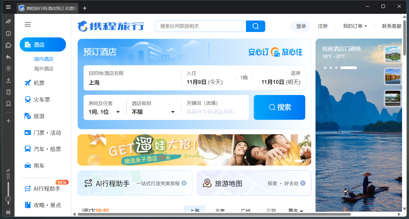Click the 登录 login button
This screenshot has width=409, height=219.
click(x=301, y=26)
